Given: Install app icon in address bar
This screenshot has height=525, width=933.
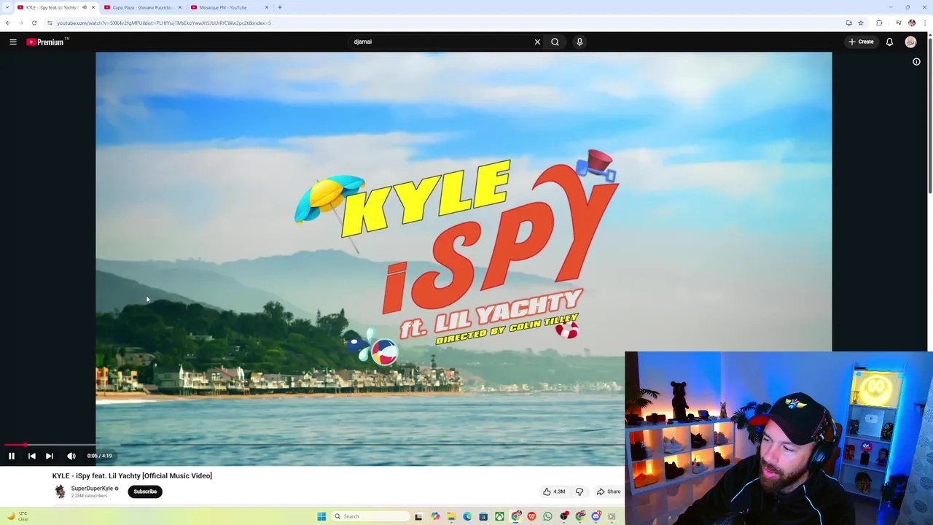Looking at the screenshot, I should pos(848,23).
